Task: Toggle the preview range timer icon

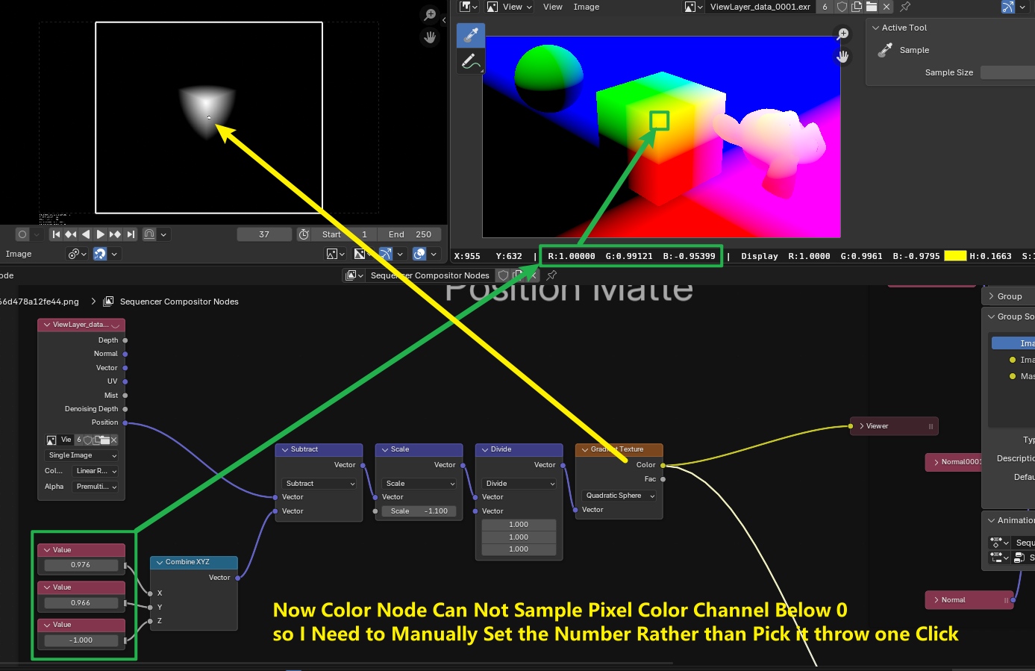Action: pyautogui.click(x=304, y=234)
